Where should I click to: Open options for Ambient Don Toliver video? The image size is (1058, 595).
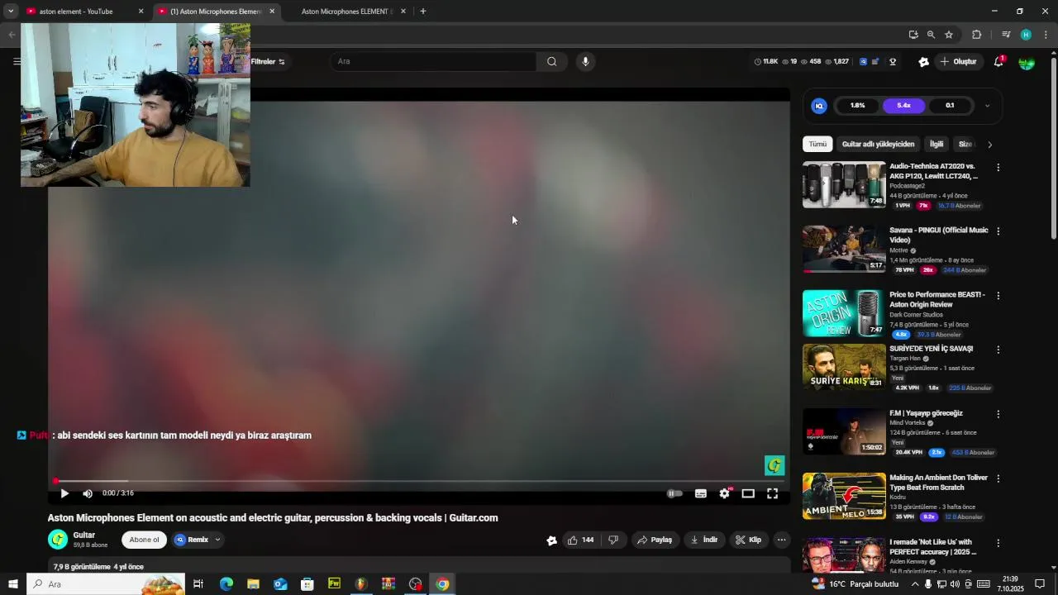point(998,479)
